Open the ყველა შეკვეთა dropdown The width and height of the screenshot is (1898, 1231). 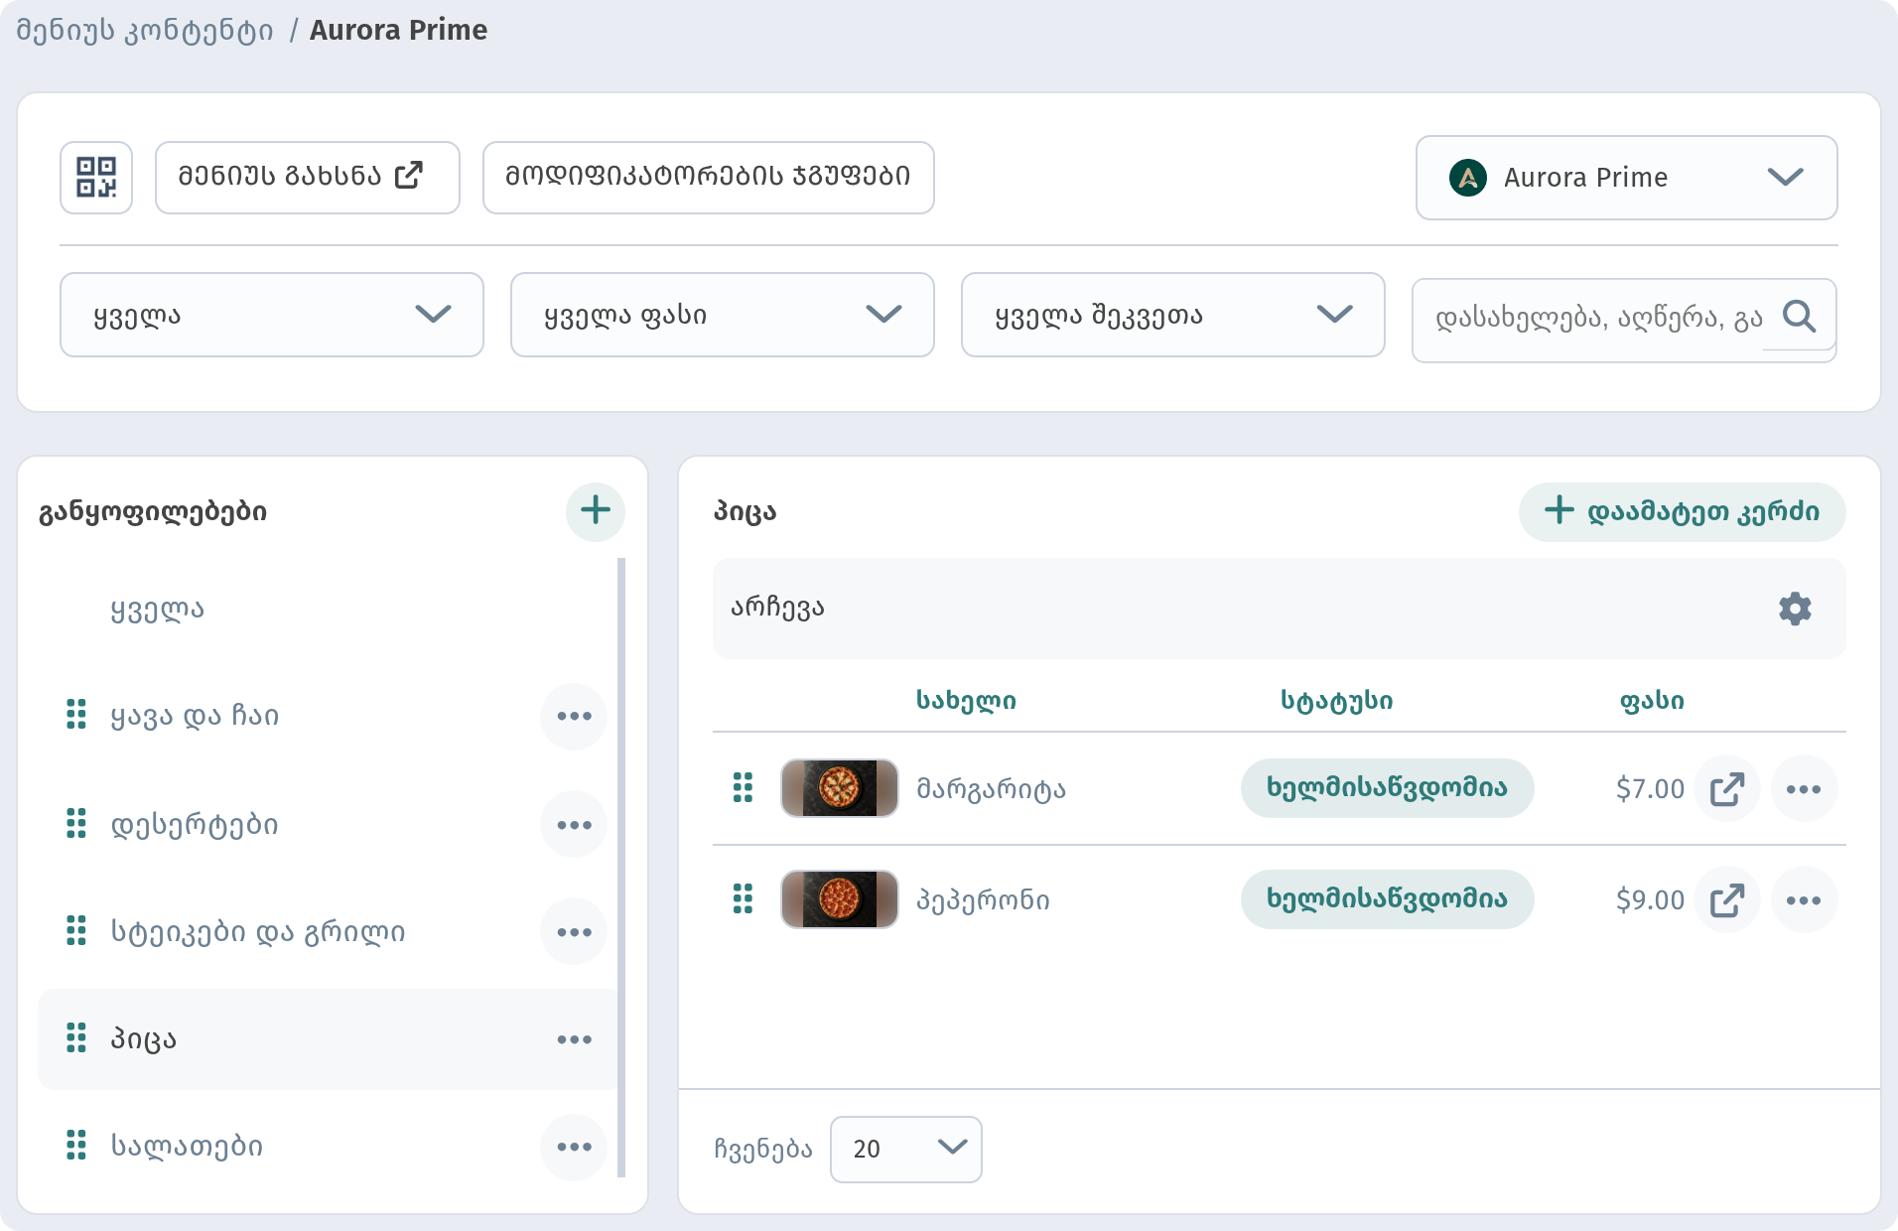point(1173,315)
